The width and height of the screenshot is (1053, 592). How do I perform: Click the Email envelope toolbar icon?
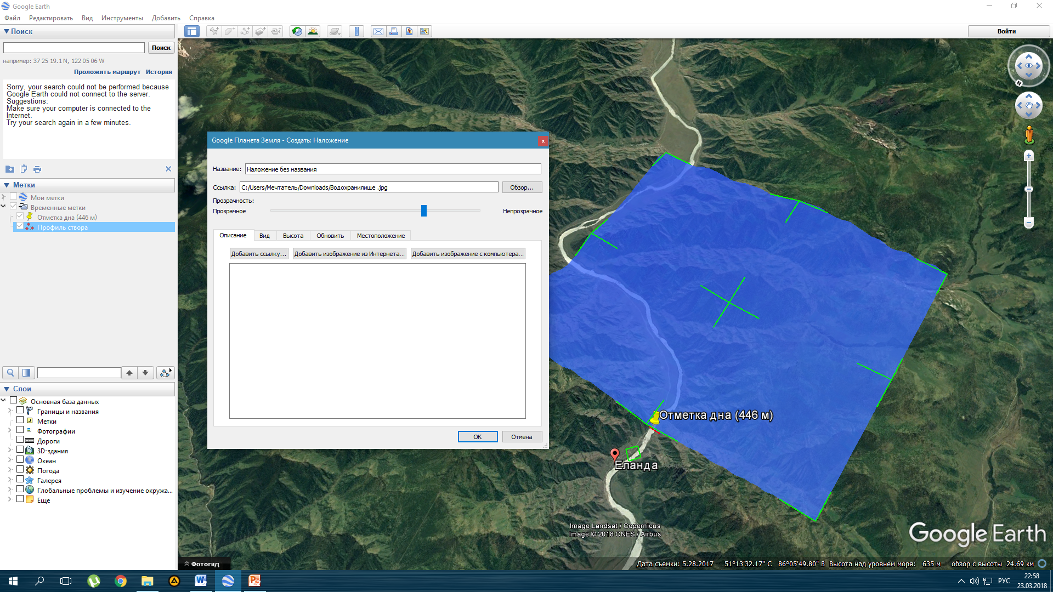coord(378,31)
